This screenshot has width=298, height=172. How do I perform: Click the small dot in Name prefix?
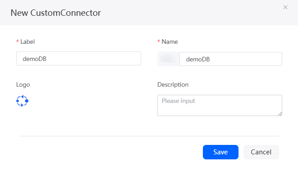(175, 62)
